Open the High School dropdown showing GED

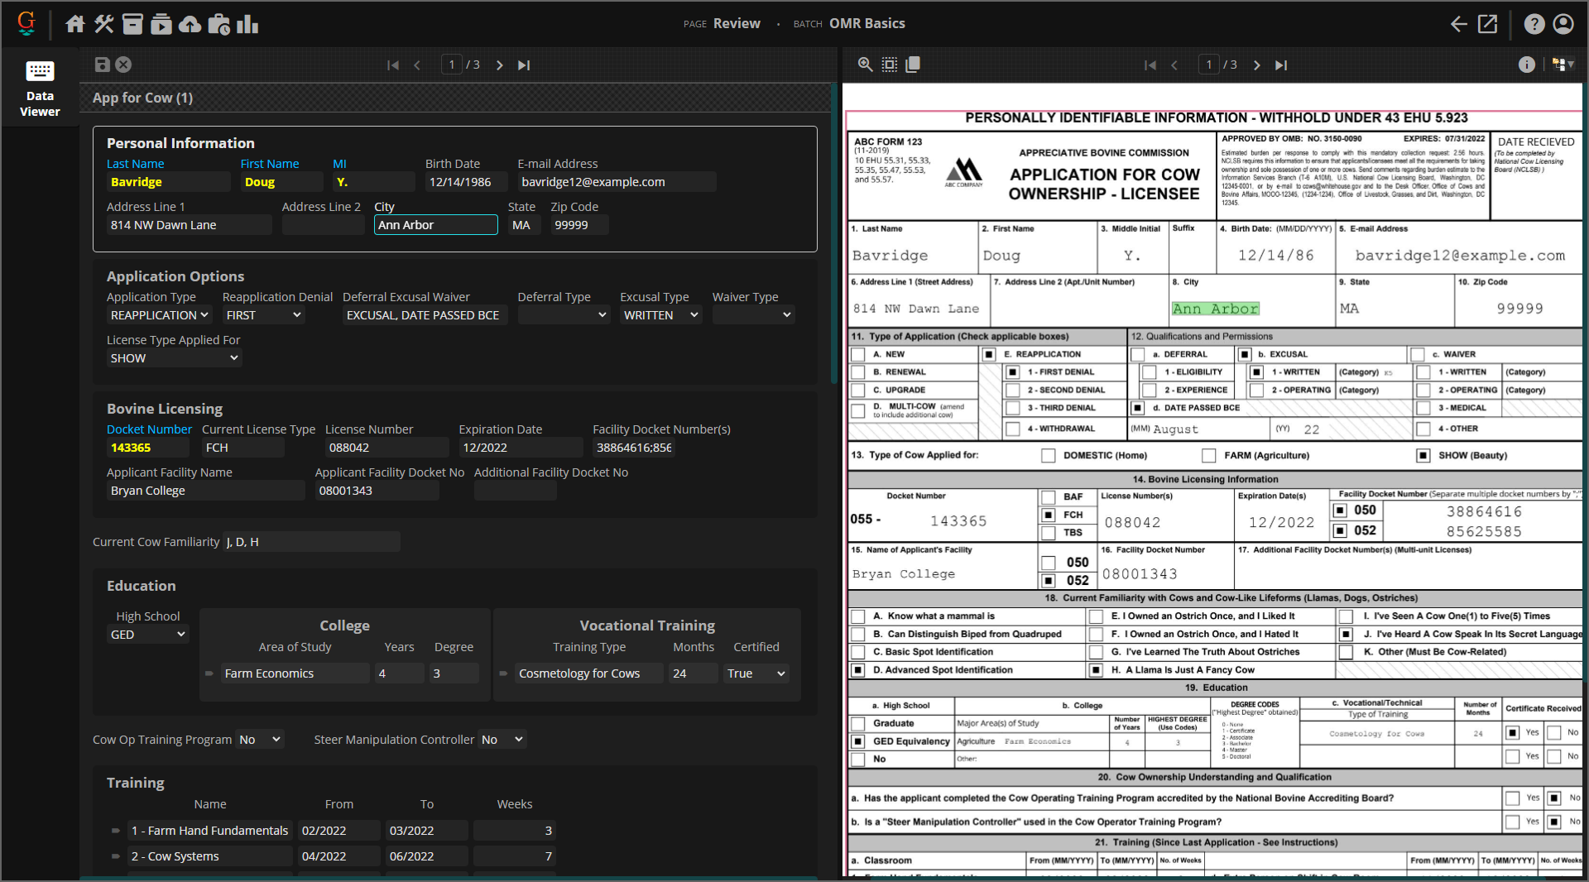click(x=147, y=635)
